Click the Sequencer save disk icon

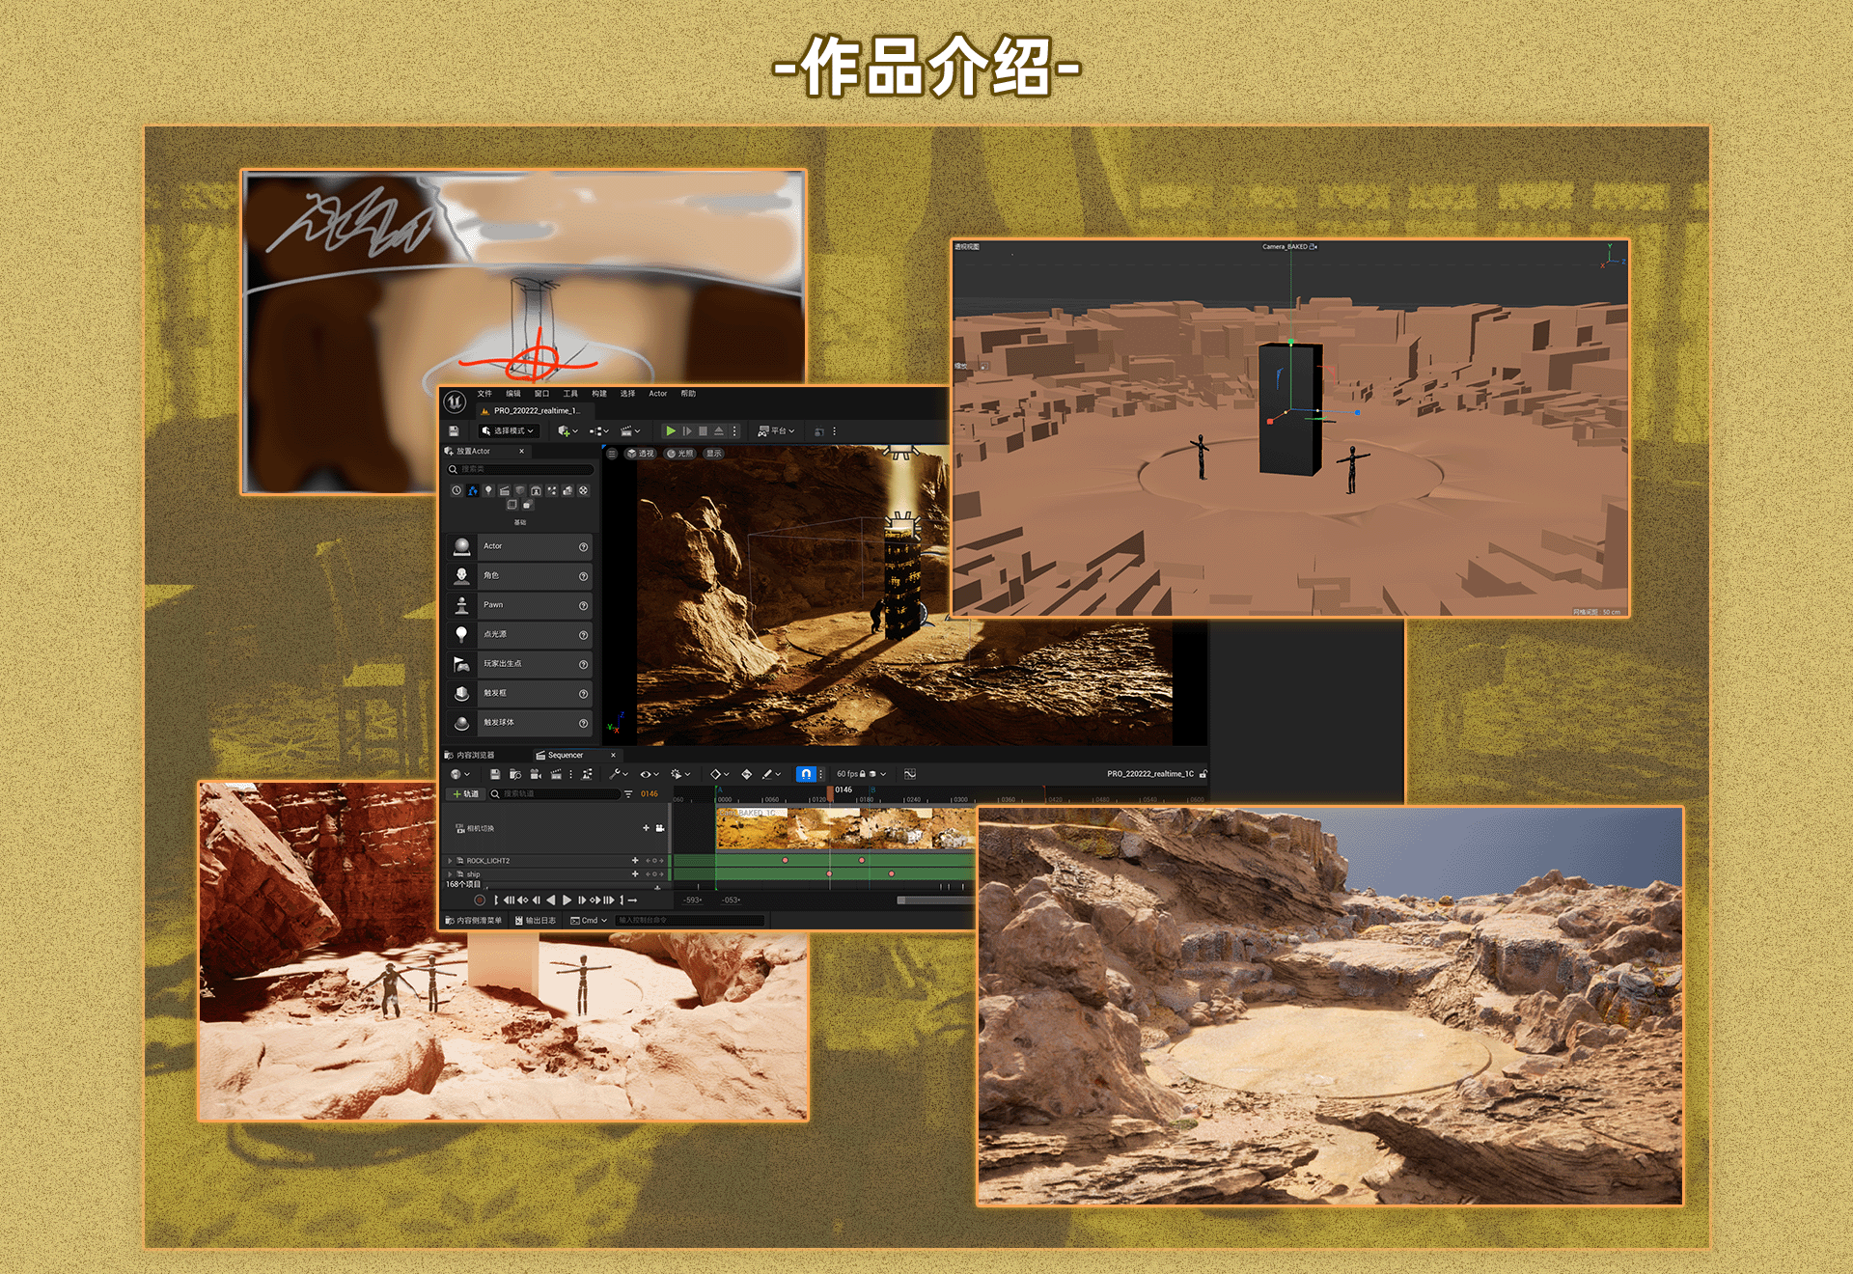tap(495, 774)
